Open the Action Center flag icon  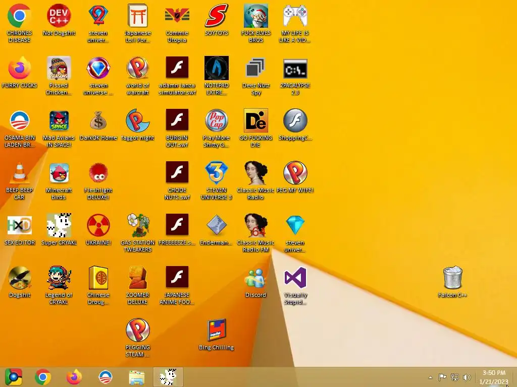click(x=442, y=377)
